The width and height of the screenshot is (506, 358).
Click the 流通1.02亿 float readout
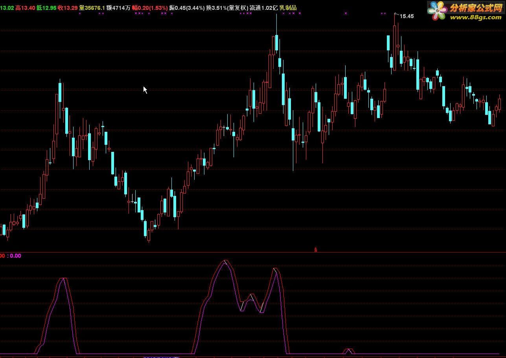tap(264, 7)
